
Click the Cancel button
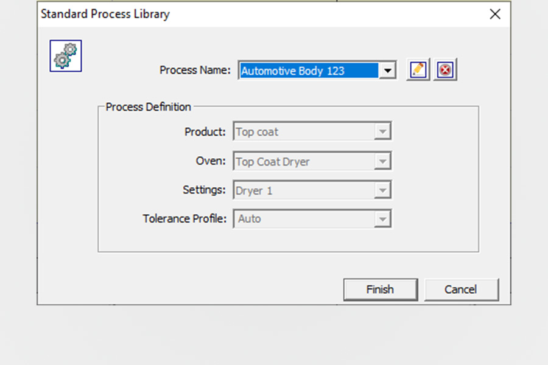point(461,289)
